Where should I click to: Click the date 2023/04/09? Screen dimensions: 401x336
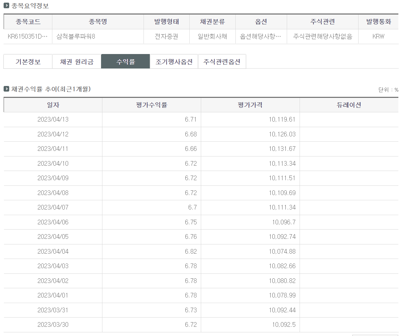click(x=53, y=178)
